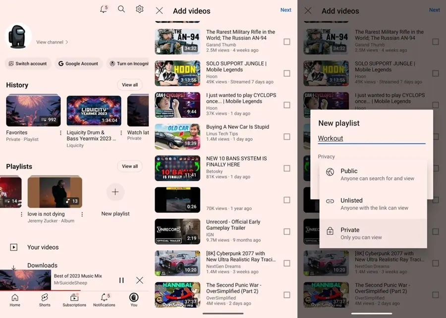The image size is (446, 318).
Task: Open Liquicity Yearmix 2023 thumbnail
Action: point(94,110)
